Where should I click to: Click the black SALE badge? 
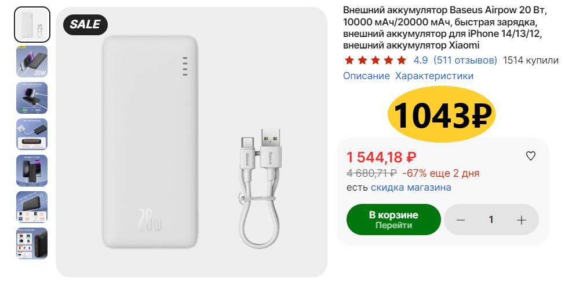(x=85, y=24)
